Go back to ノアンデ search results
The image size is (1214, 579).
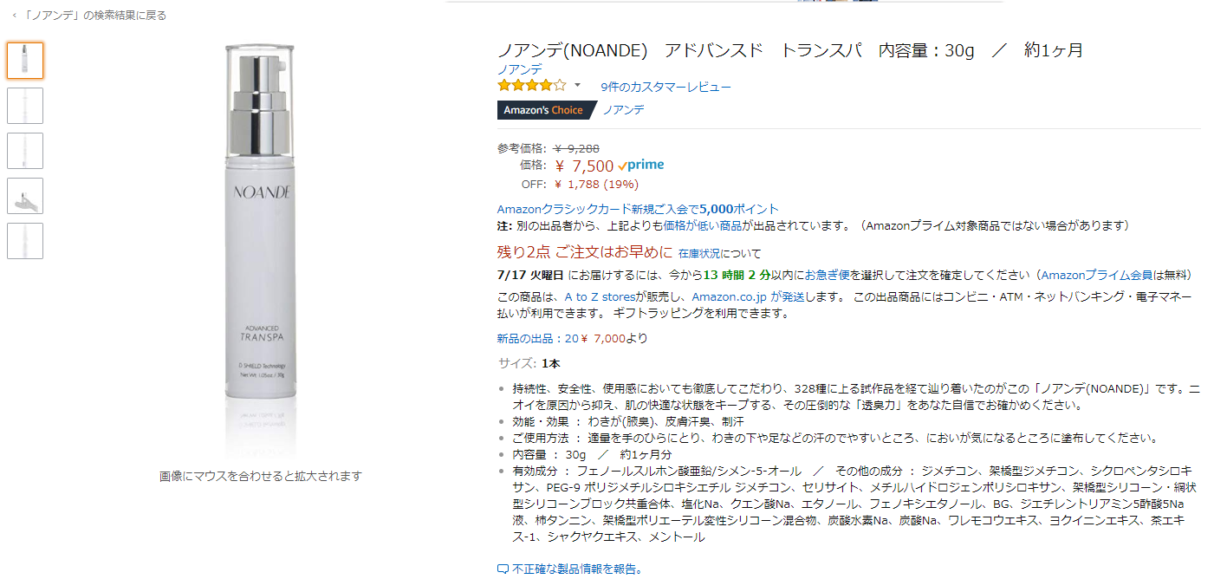click(x=94, y=16)
